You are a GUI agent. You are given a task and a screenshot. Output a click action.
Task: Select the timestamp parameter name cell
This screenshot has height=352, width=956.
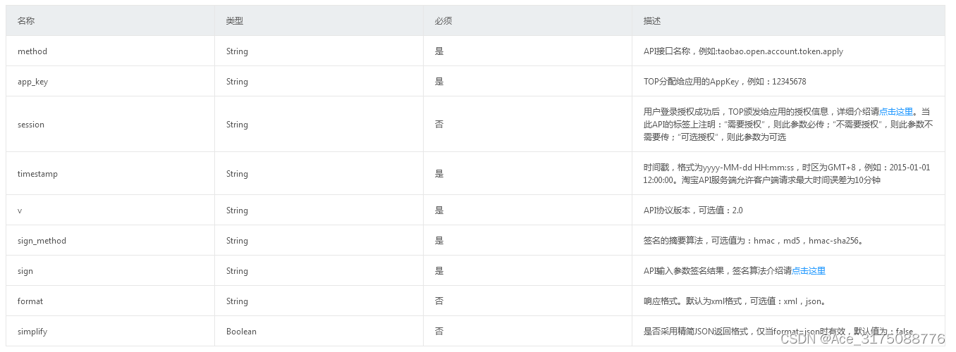pyautogui.click(x=111, y=174)
